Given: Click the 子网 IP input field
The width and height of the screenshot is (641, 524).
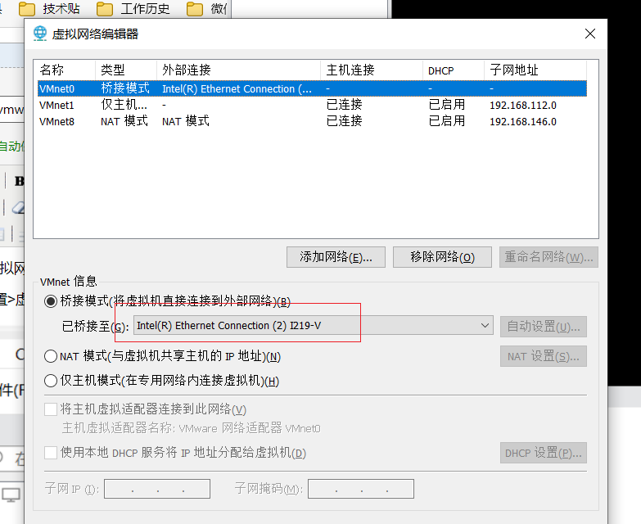Looking at the screenshot, I should [x=157, y=489].
